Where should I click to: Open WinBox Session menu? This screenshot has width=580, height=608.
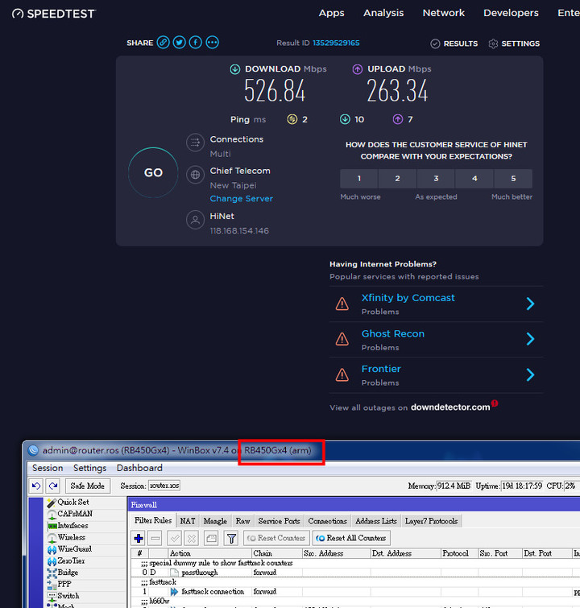pyautogui.click(x=48, y=468)
